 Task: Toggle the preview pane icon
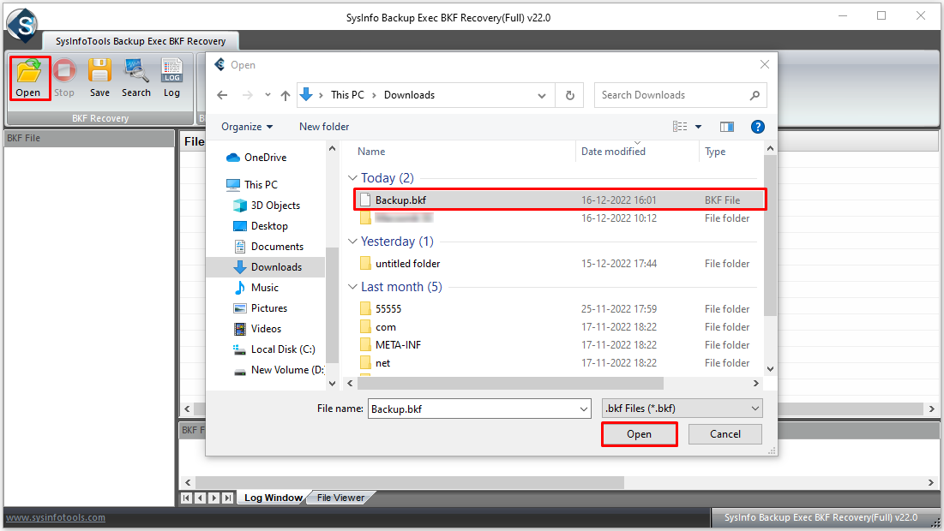727,126
